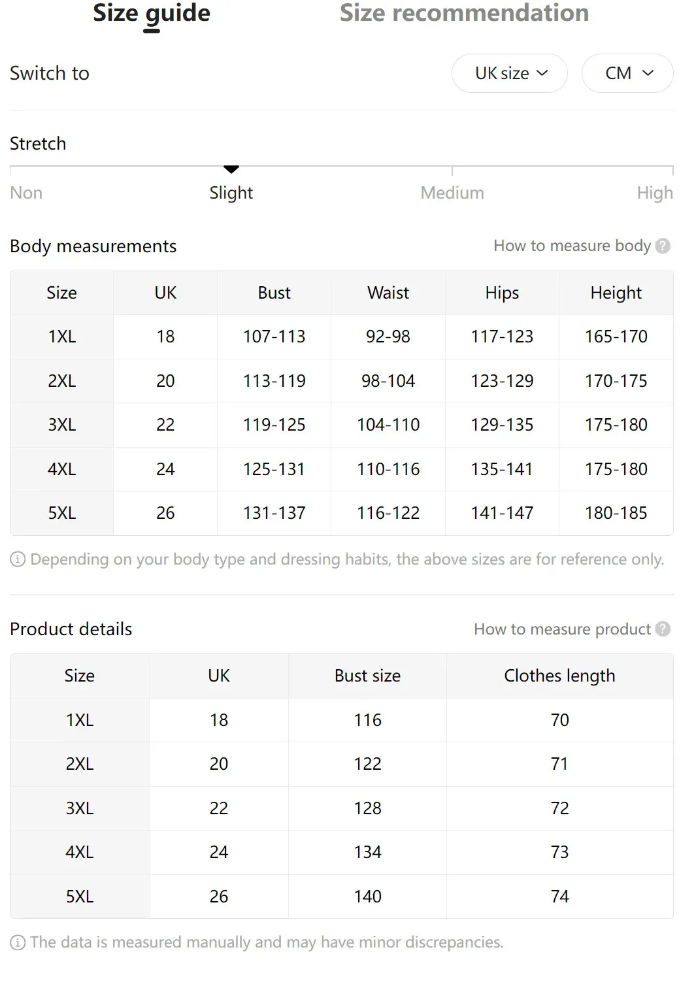Click the chevron arrow in UK size selector
The width and height of the screenshot is (696, 990).
pyautogui.click(x=542, y=73)
